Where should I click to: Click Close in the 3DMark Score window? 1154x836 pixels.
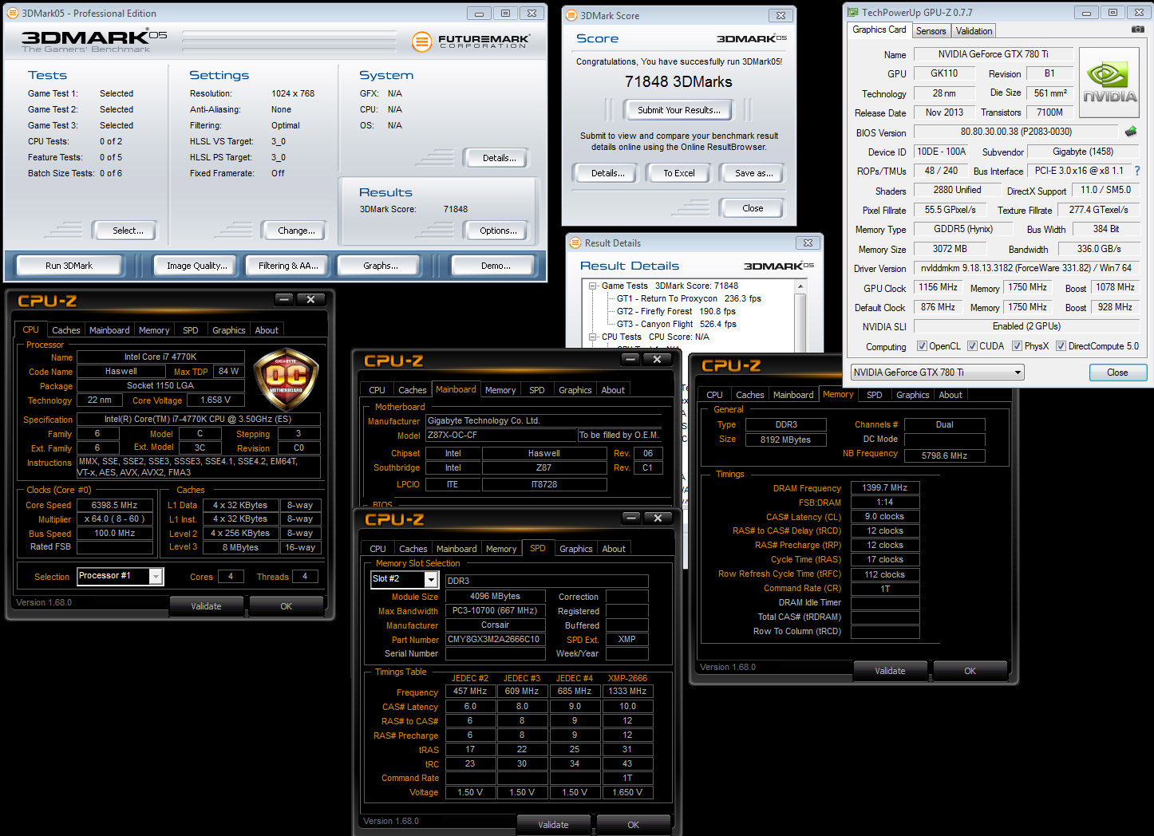pos(753,208)
